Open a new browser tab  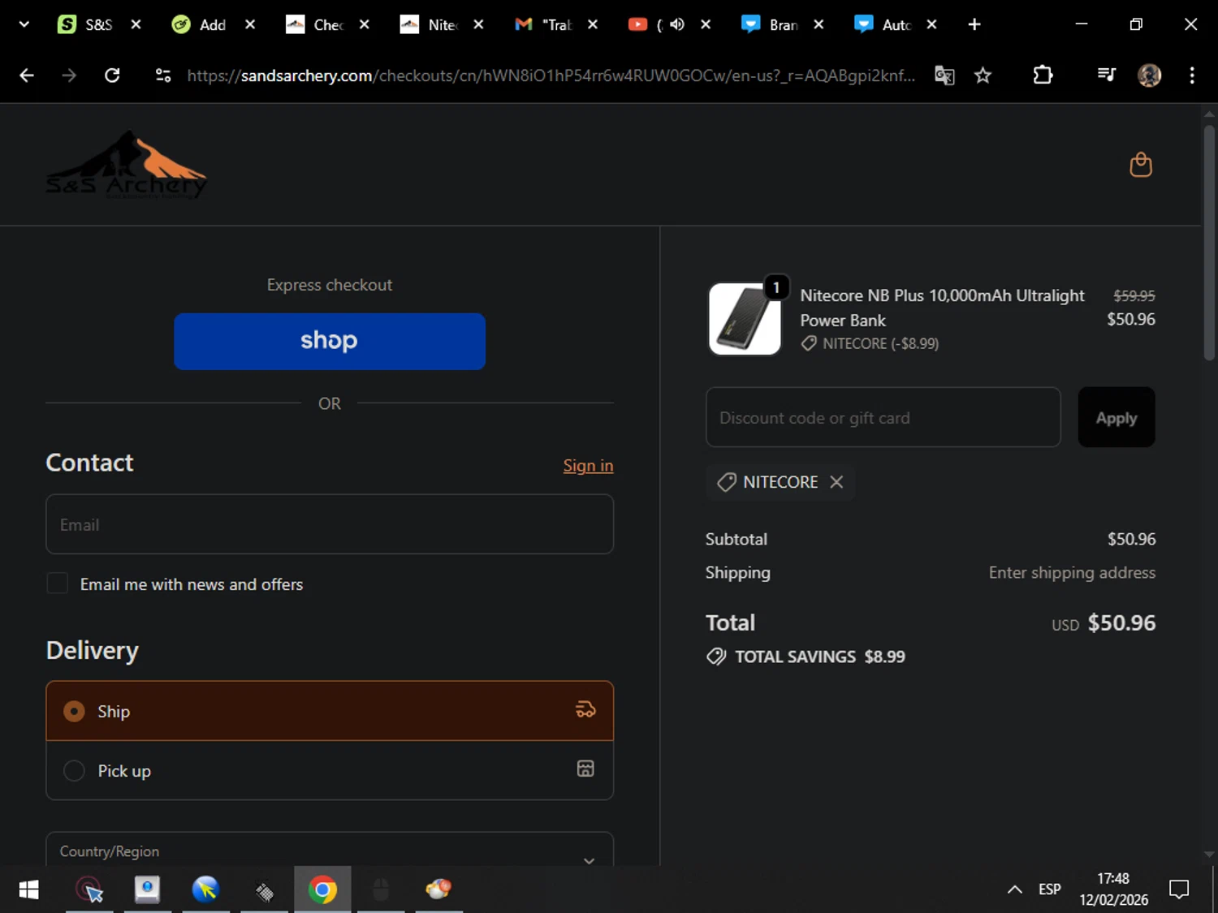974,24
